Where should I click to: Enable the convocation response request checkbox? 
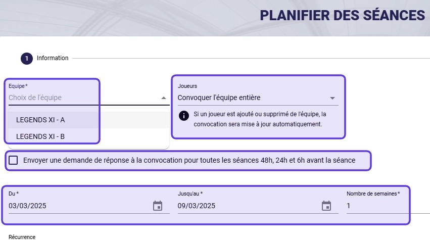[x=13, y=160]
